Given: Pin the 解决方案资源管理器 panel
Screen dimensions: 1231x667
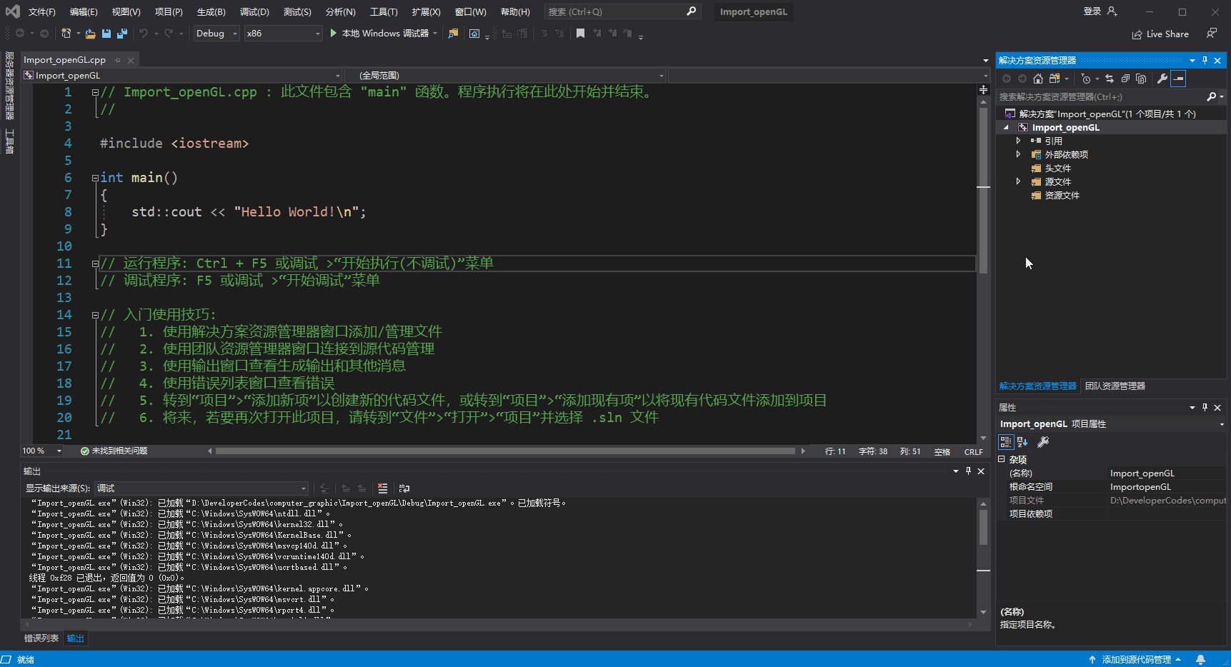Looking at the screenshot, I should click(x=1205, y=60).
